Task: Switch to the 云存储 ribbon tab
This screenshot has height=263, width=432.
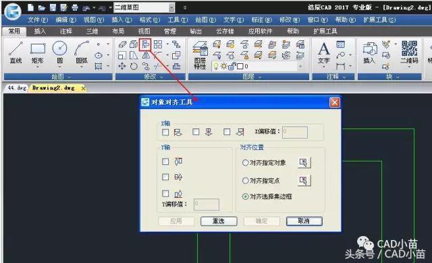Action: tap(225, 31)
